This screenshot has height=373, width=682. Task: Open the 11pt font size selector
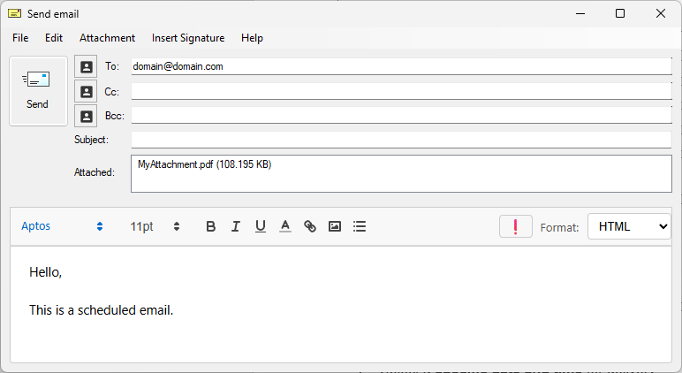click(x=155, y=226)
